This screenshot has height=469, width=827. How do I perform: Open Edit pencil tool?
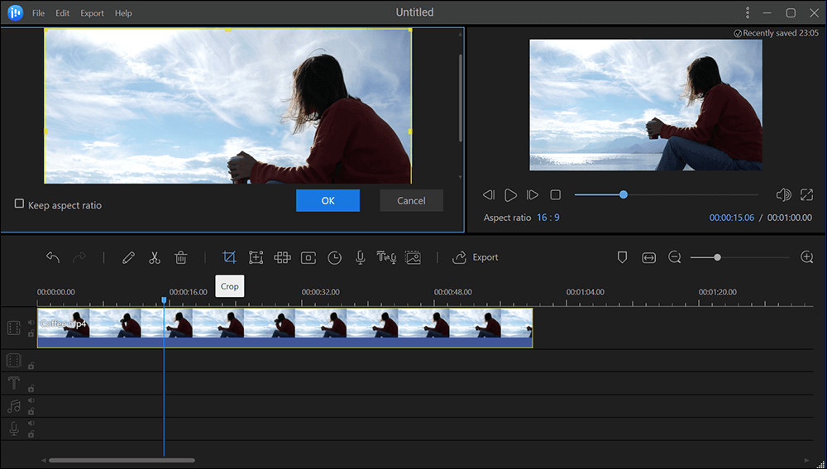(x=128, y=257)
